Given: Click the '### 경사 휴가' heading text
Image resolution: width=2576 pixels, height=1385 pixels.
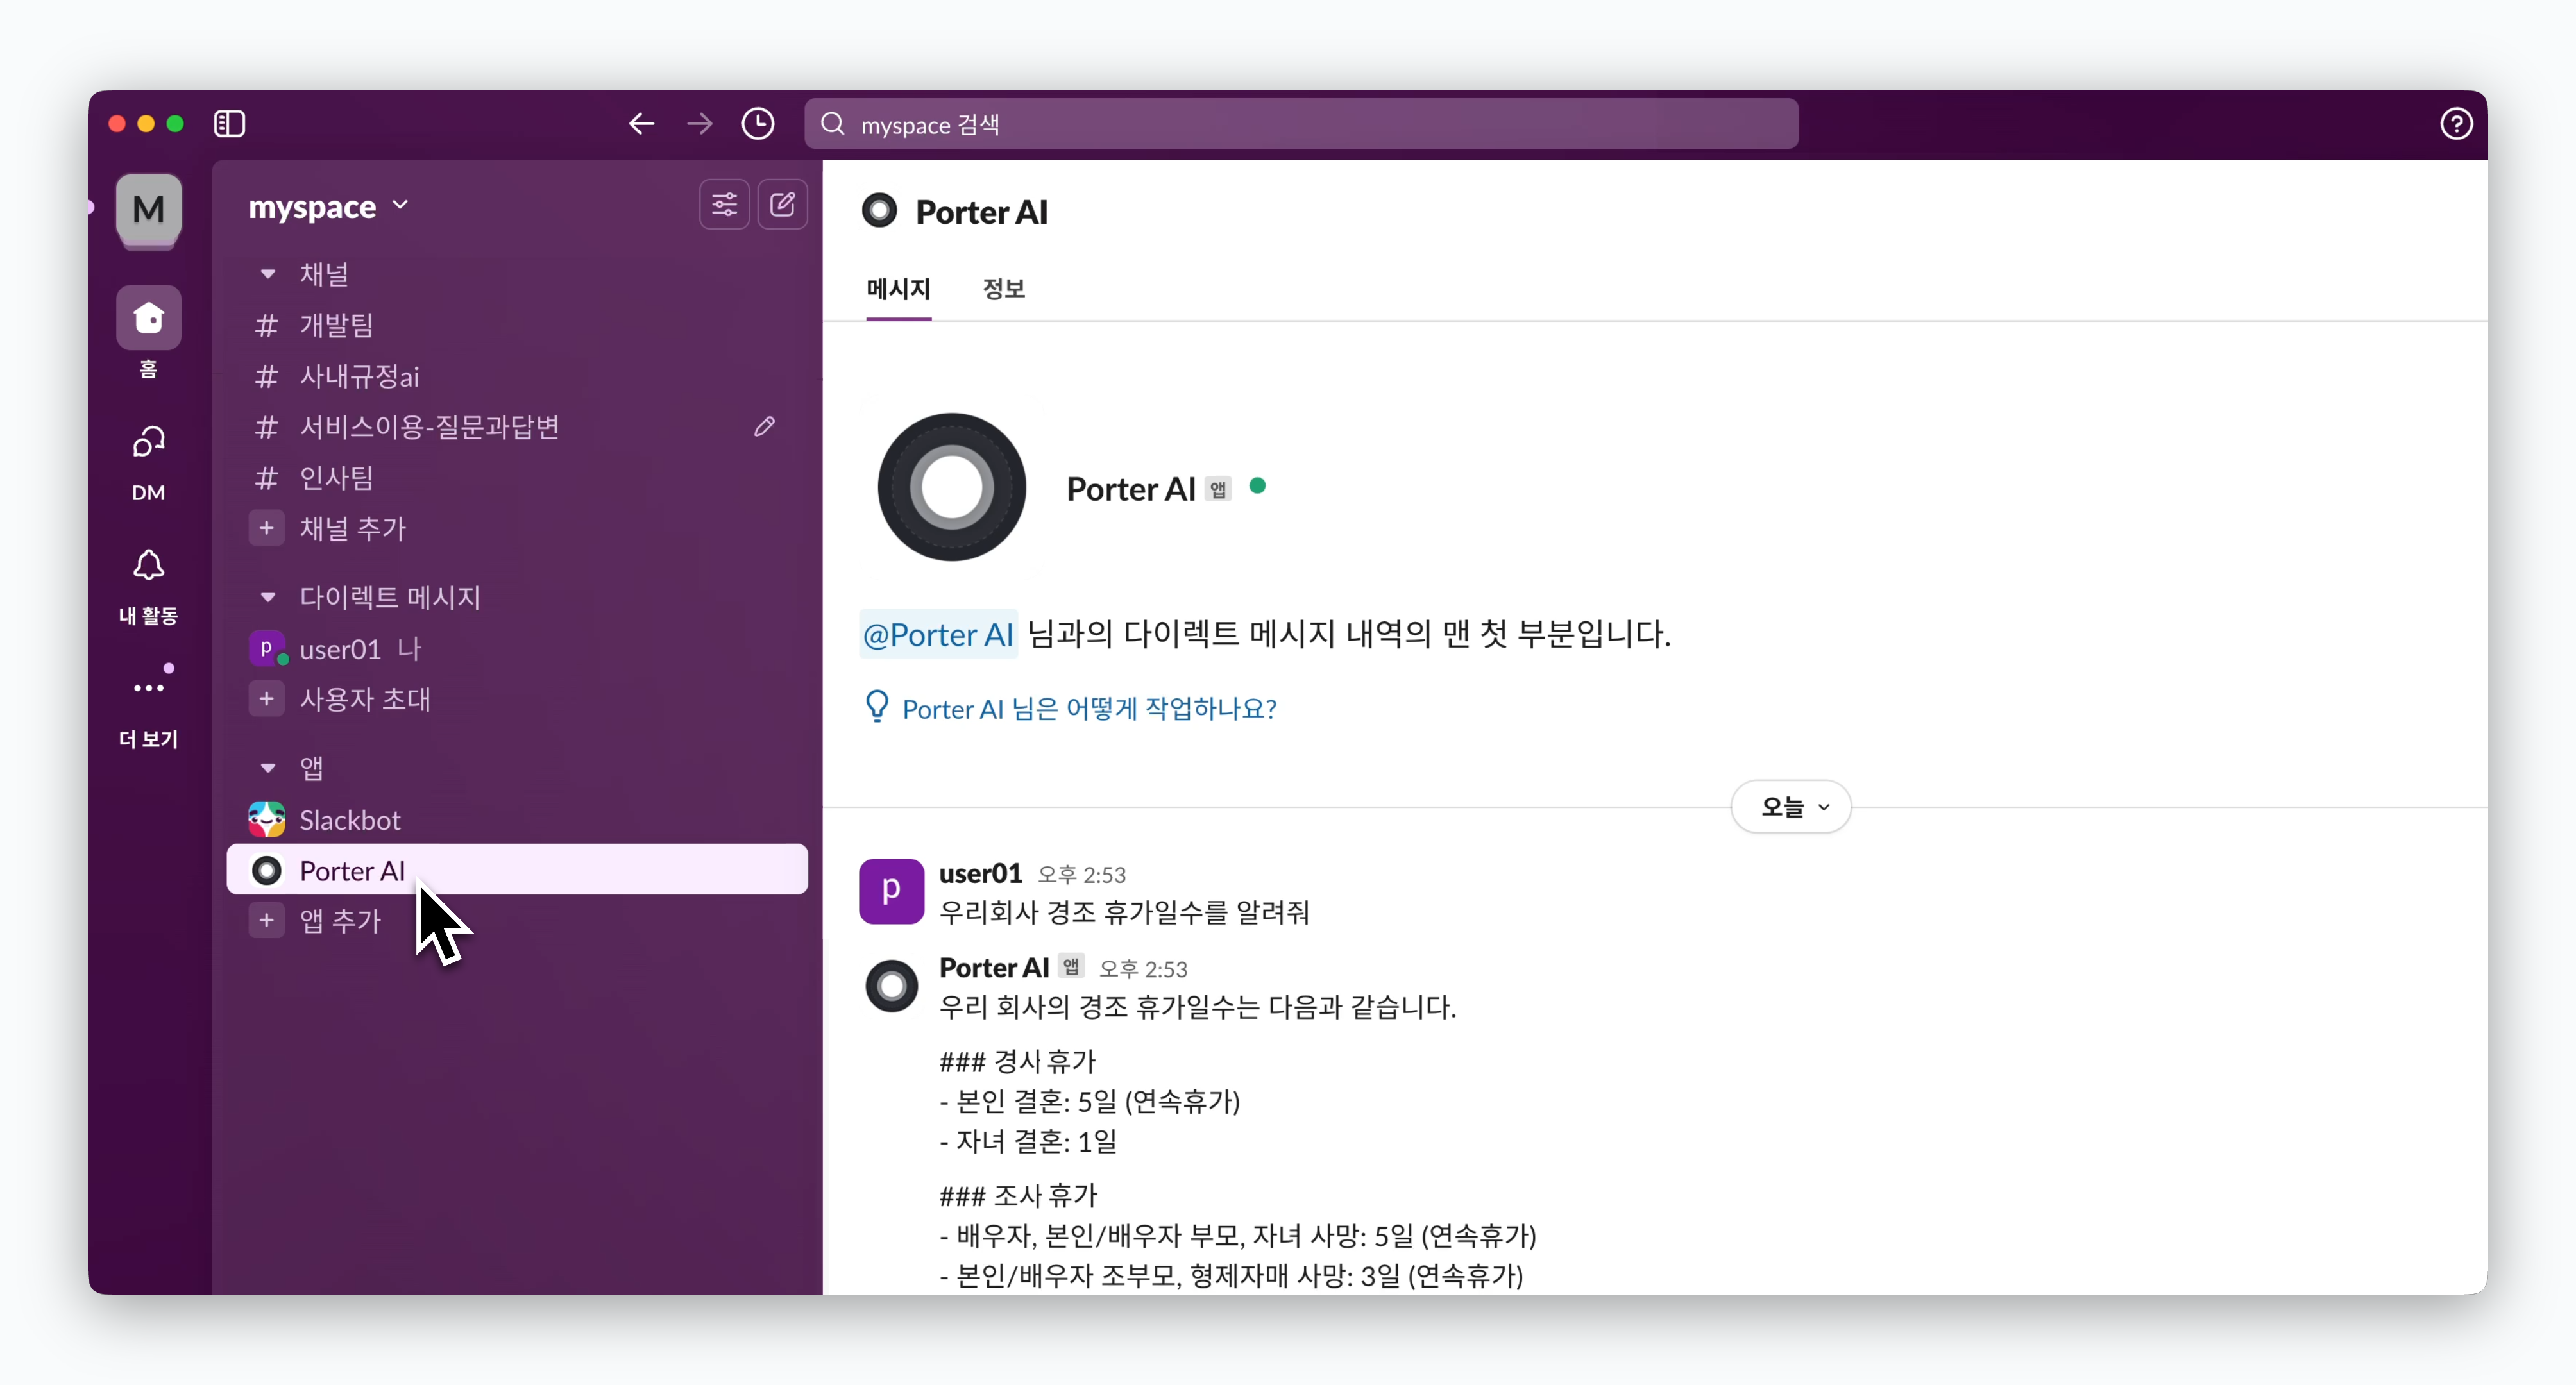Looking at the screenshot, I should coord(1018,1061).
